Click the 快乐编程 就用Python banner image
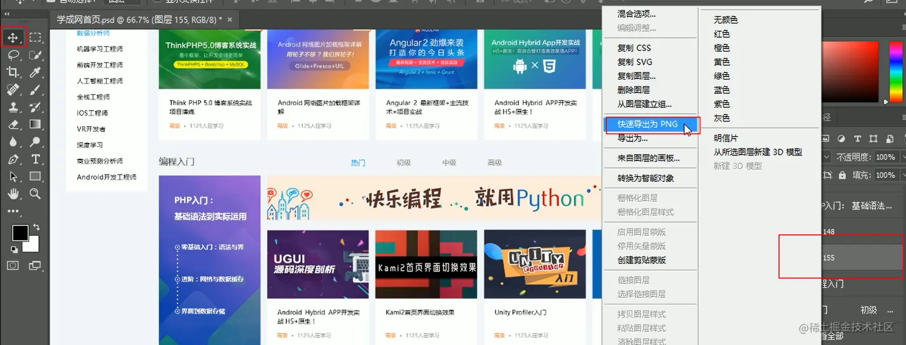The width and height of the screenshot is (906, 345). (434, 198)
